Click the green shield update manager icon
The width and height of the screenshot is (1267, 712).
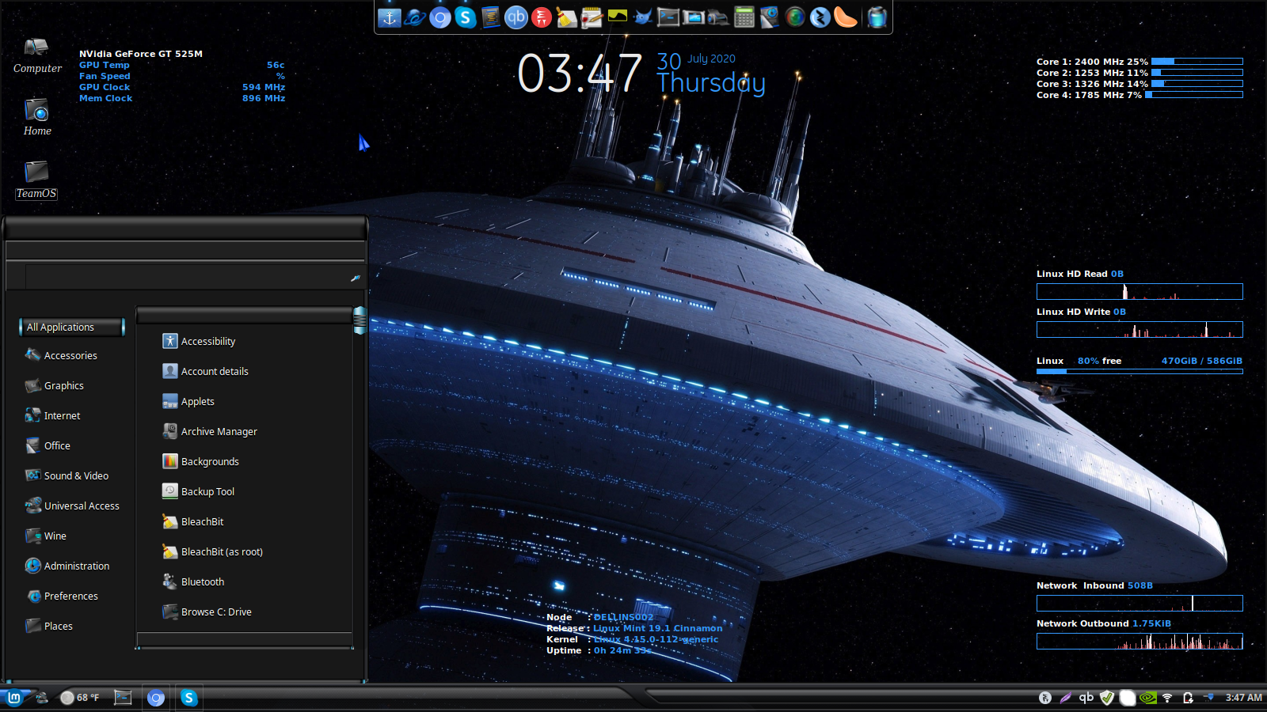[1107, 698]
